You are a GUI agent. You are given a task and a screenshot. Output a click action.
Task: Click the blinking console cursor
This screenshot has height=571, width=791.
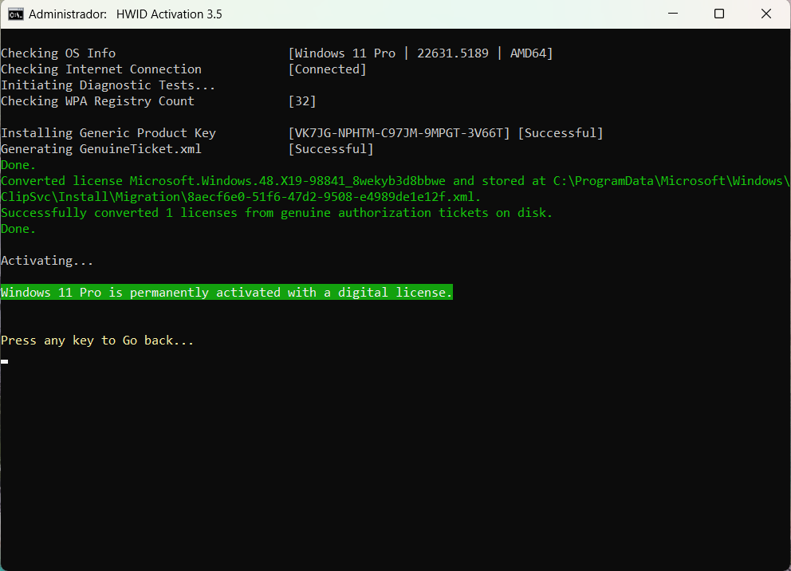5,361
